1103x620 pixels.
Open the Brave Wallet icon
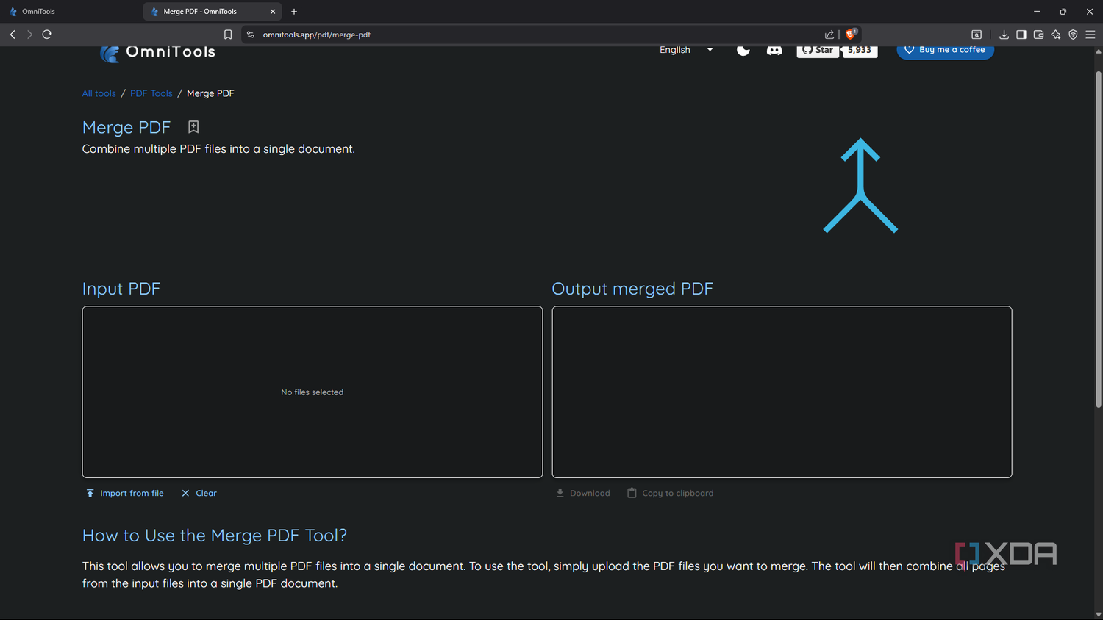1038,35
